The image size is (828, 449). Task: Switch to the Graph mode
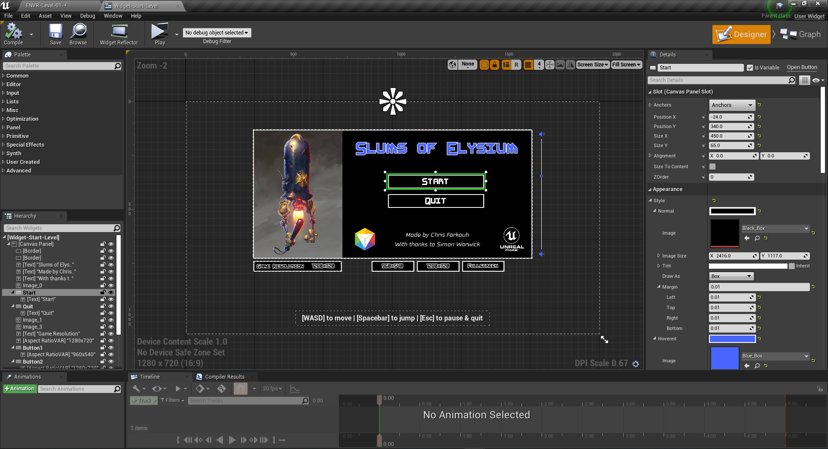point(801,35)
